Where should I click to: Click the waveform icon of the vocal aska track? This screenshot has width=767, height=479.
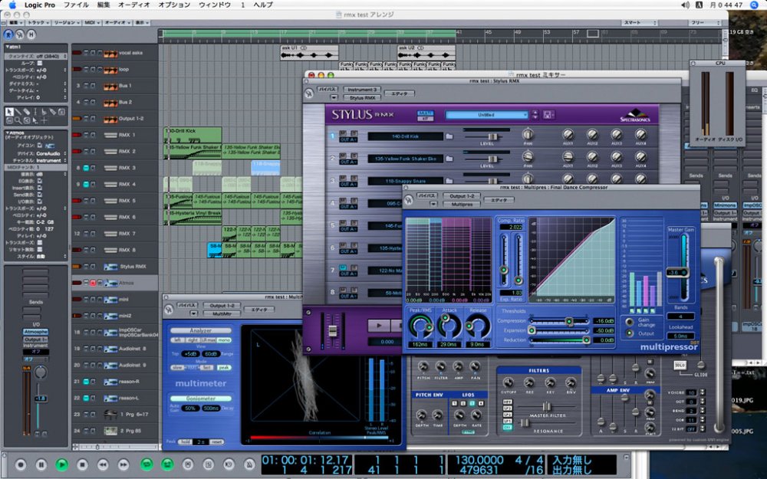(x=110, y=54)
